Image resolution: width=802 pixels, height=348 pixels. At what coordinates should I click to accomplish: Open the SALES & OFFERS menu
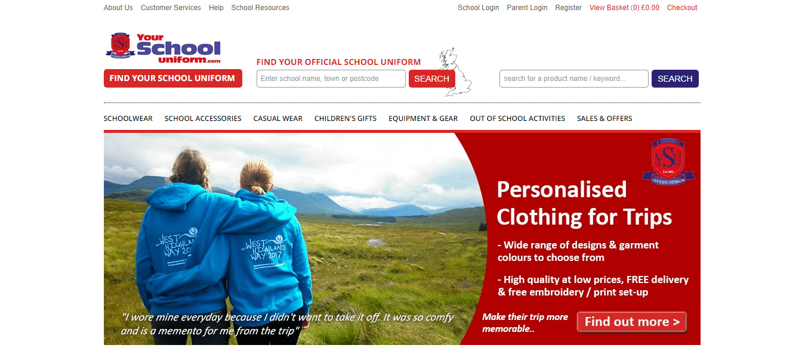pos(604,119)
